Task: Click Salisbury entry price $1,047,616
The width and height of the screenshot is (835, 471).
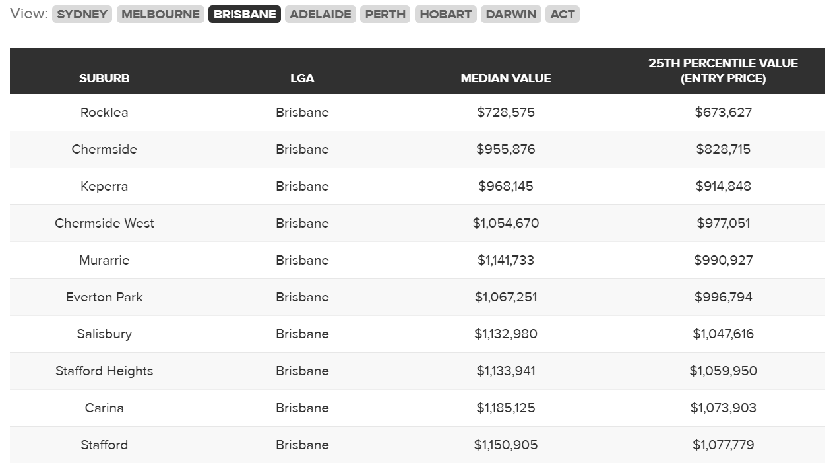Action: [723, 334]
